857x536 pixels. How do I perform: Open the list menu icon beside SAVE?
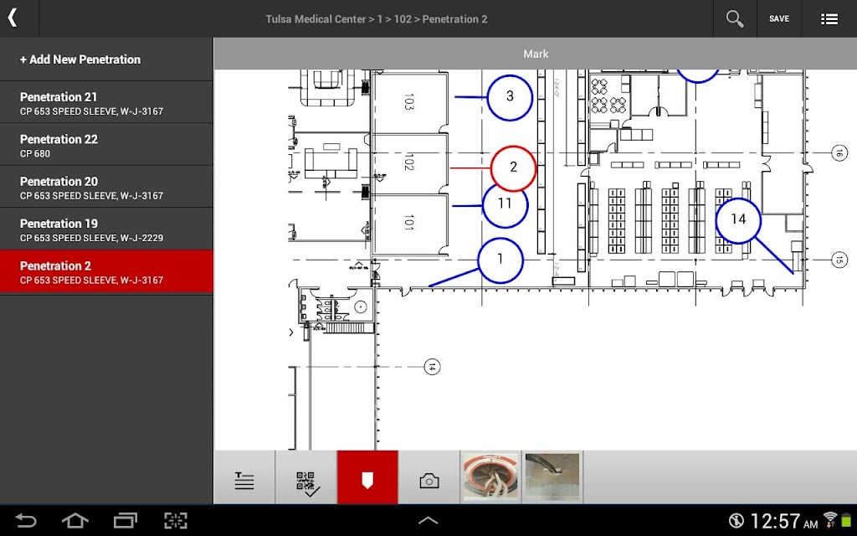click(x=829, y=18)
